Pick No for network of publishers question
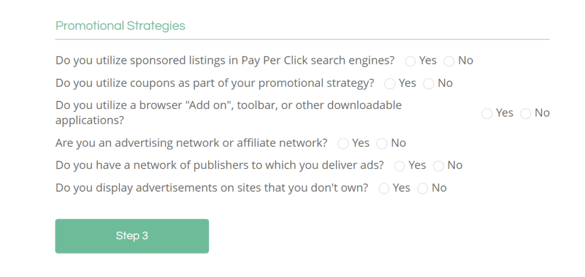This screenshot has height=277, width=585. point(438,166)
